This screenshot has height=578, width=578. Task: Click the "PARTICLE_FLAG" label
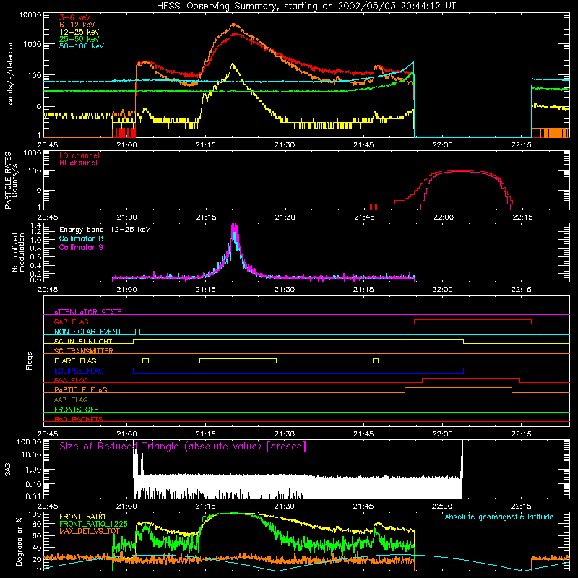coord(81,389)
